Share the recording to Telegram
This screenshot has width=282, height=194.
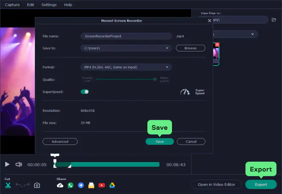pyautogui.click(x=81, y=185)
